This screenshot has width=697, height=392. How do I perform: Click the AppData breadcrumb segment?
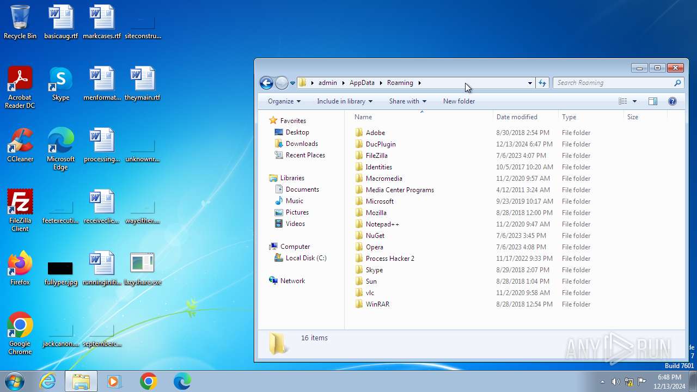pyautogui.click(x=362, y=83)
